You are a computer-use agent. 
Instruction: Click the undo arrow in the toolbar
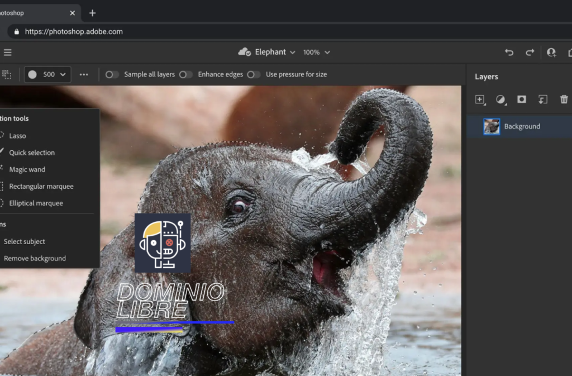pos(509,52)
